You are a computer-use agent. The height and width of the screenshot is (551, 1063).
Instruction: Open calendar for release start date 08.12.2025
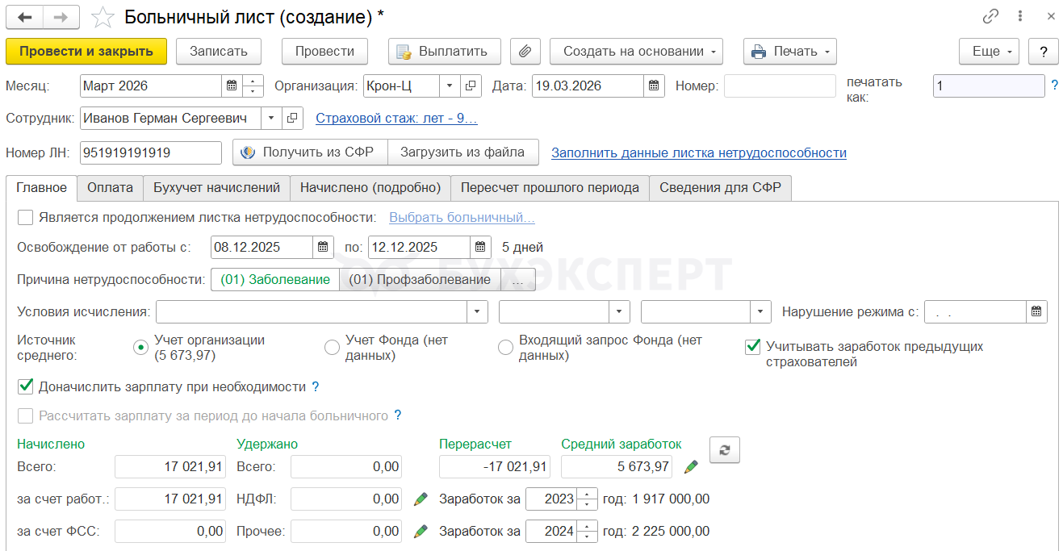coord(323,247)
